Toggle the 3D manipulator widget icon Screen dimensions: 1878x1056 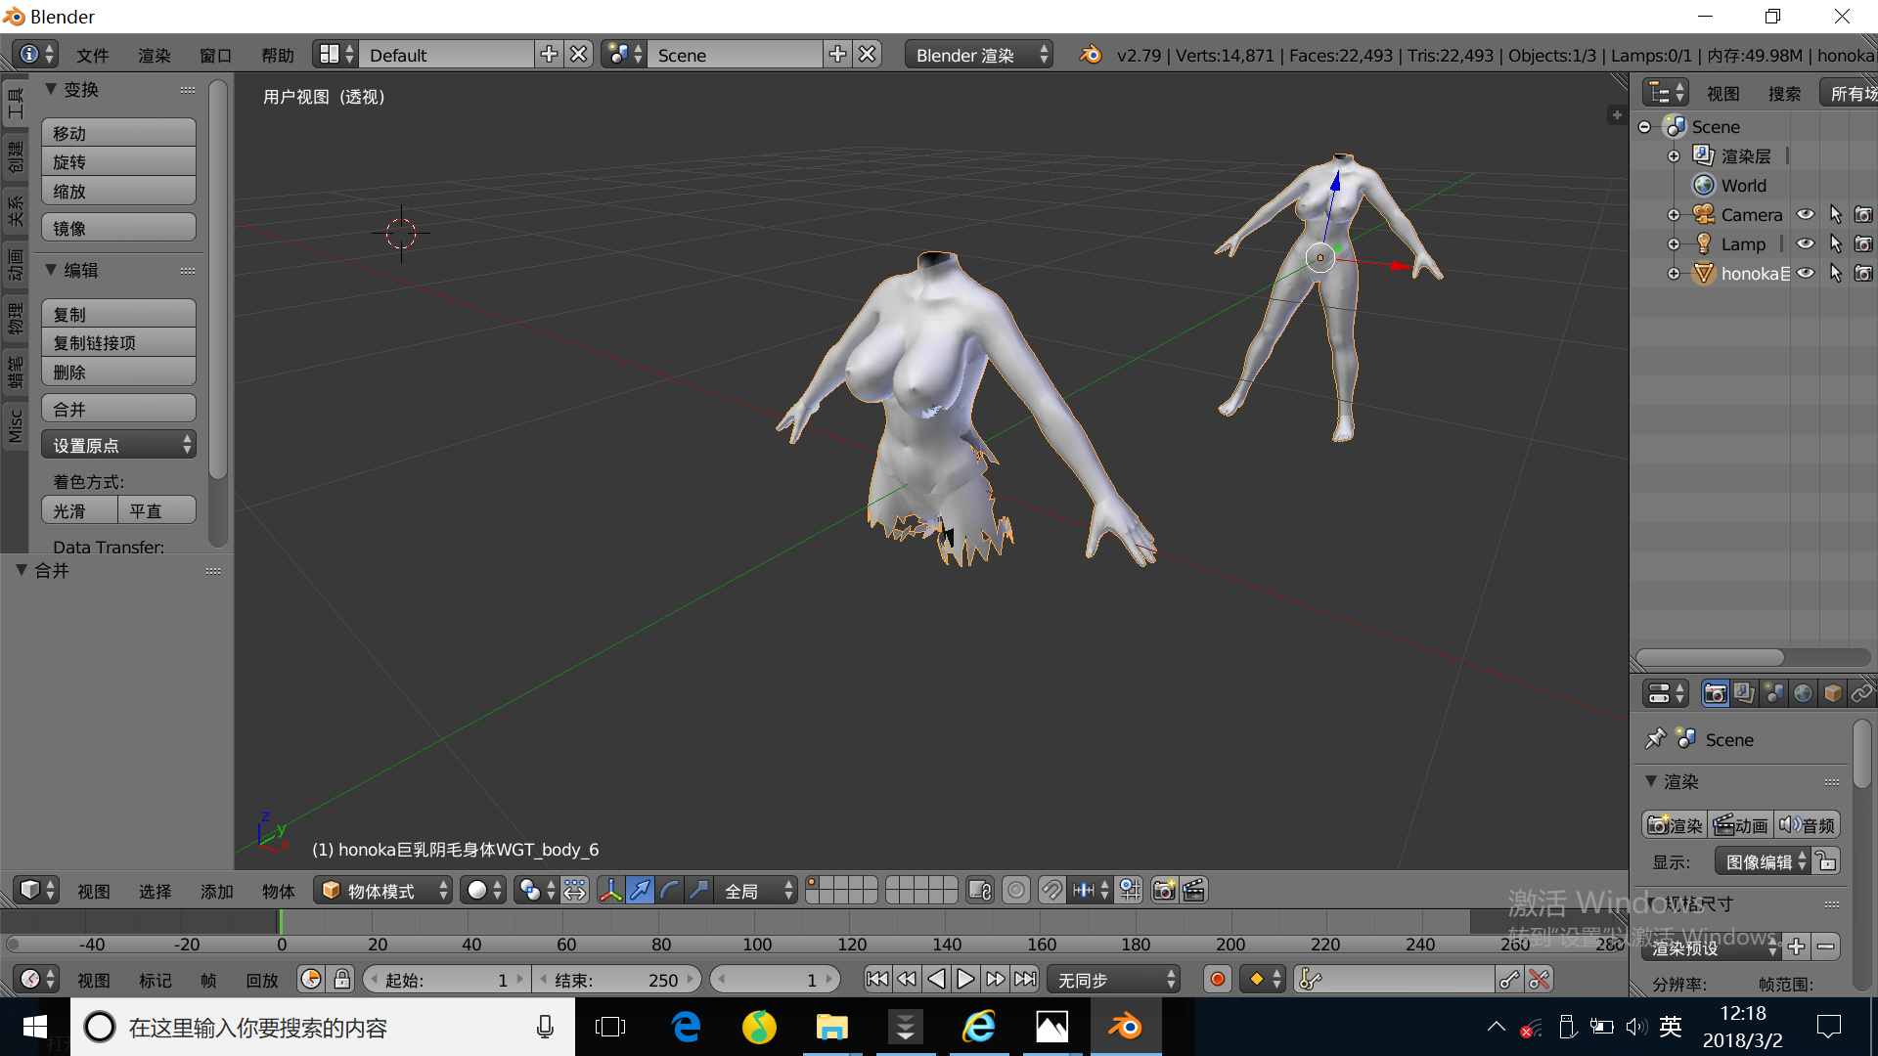pyautogui.click(x=610, y=890)
